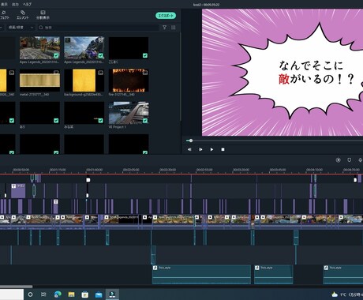Jump to 00:03:20:00 on the ruler
363x300 pixels.
pyautogui.click(x=241, y=170)
